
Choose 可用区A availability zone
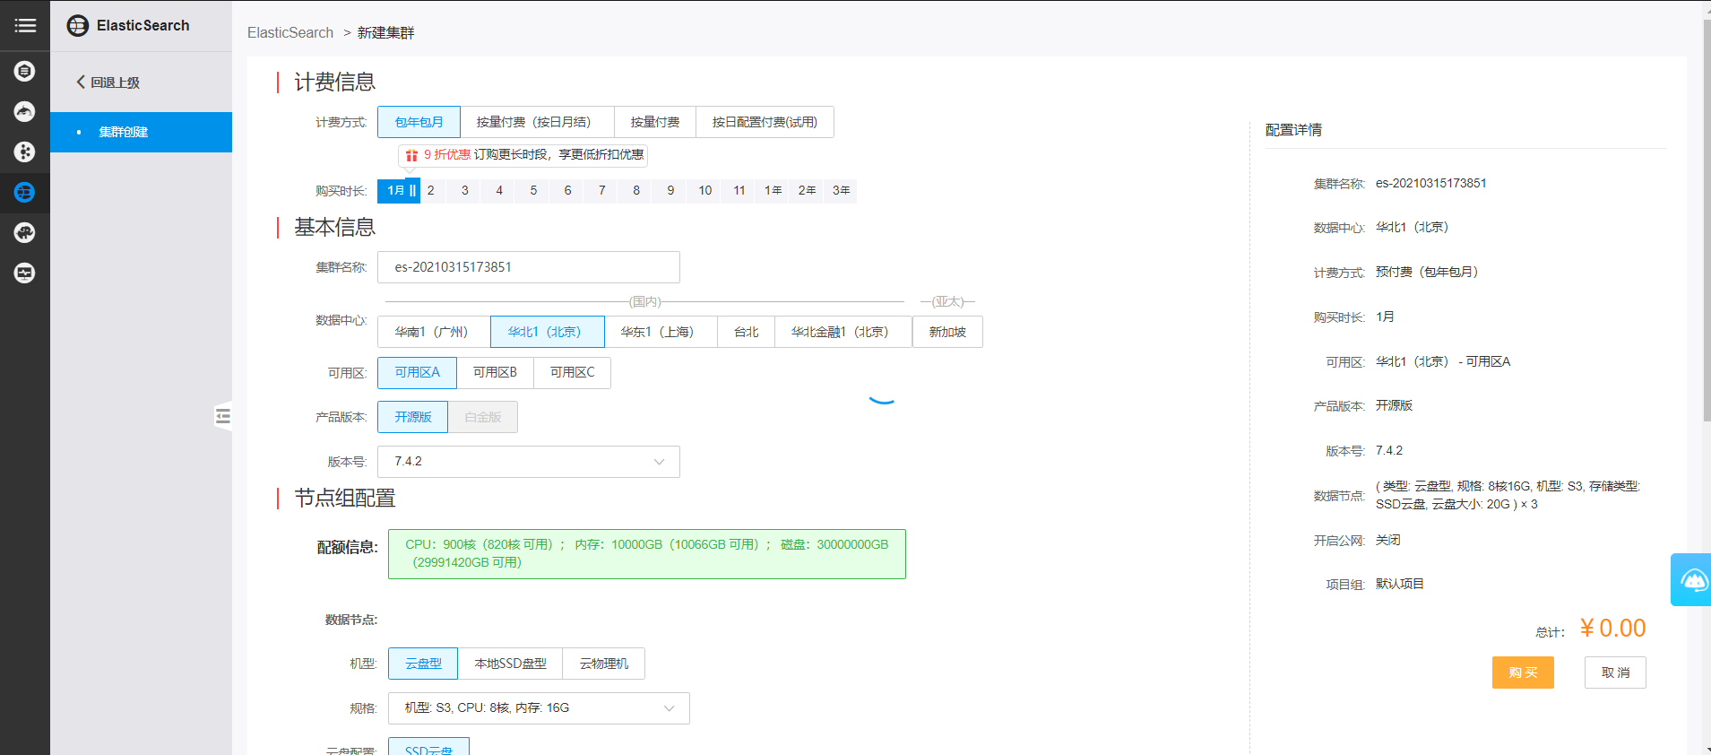point(417,372)
